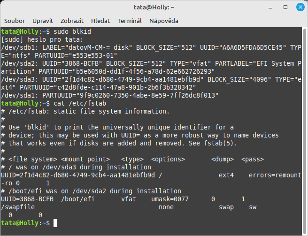Maximize the terminal window
The width and height of the screenshot is (308, 236).
(286, 8)
